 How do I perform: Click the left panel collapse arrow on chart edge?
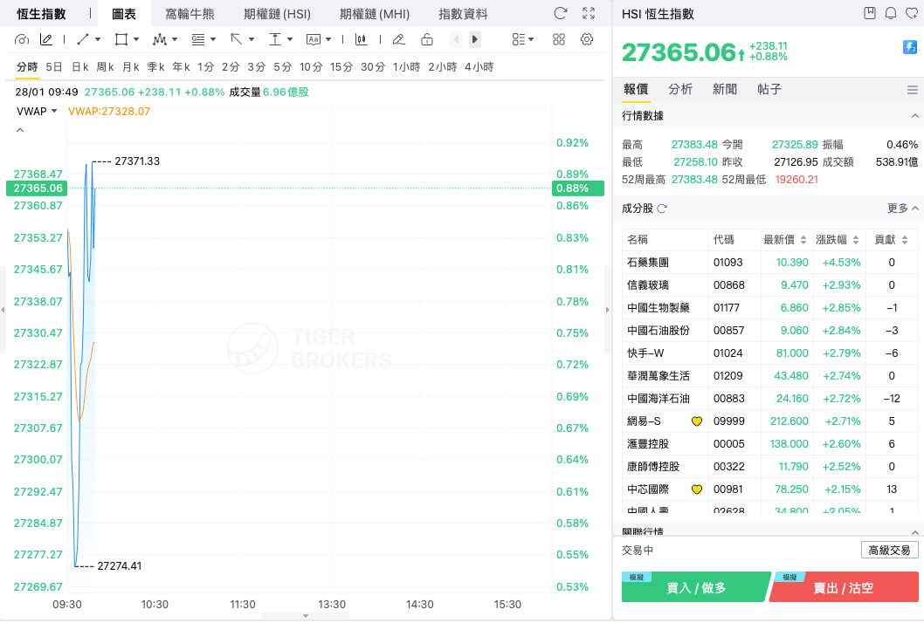pyautogui.click(x=3, y=310)
